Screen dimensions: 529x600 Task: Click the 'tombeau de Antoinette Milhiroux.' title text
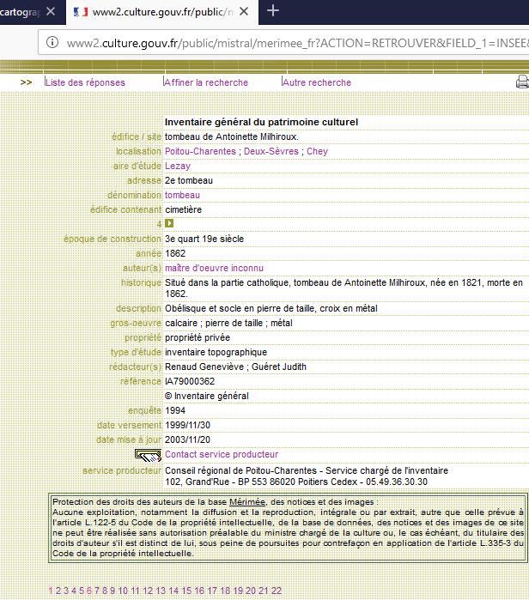point(232,136)
